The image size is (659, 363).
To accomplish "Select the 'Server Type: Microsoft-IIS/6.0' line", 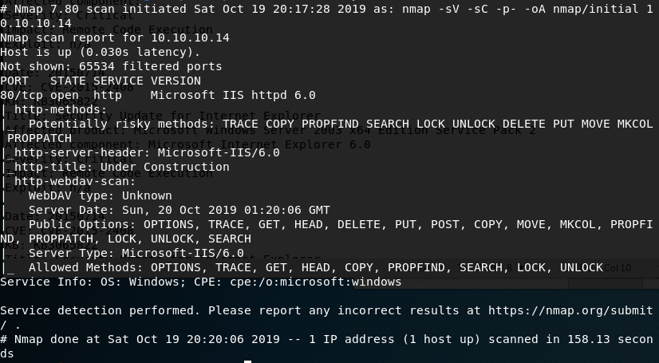I will coord(136,253).
